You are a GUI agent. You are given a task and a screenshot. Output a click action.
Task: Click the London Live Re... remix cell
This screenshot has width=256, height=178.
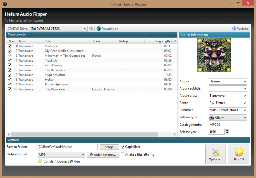tap(104, 89)
